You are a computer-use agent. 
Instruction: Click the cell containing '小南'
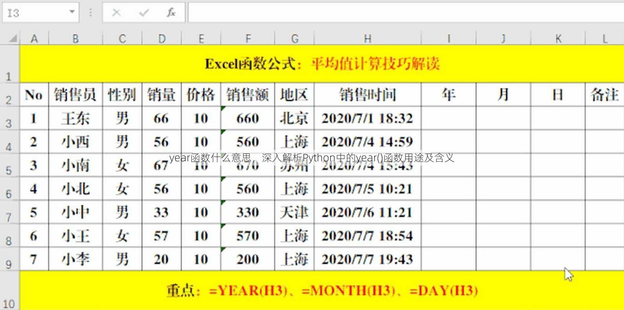[75, 165]
